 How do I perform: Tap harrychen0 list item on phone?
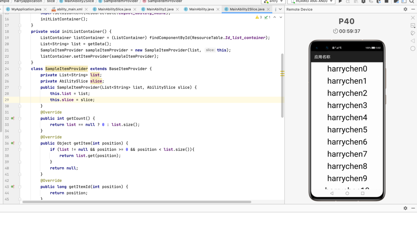point(347,69)
